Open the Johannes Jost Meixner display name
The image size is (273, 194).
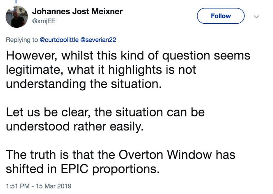(77, 12)
